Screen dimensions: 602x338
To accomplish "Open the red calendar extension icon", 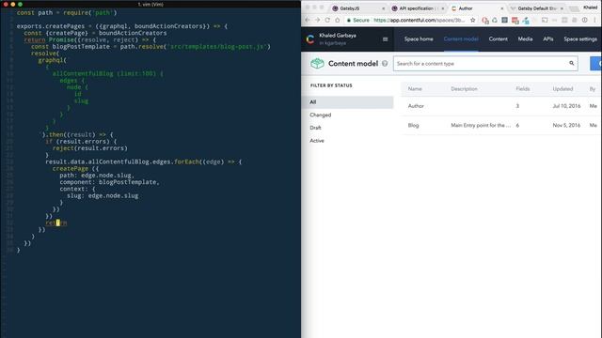I will (515, 21).
